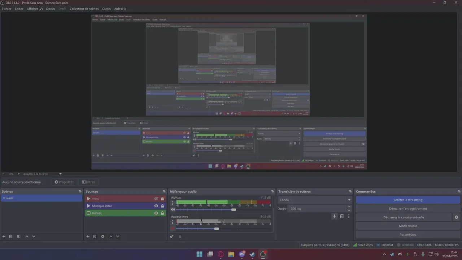Decrease transition duration with the down stepper arrow
The width and height of the screenshot is (462, 260).
(349, 211)
